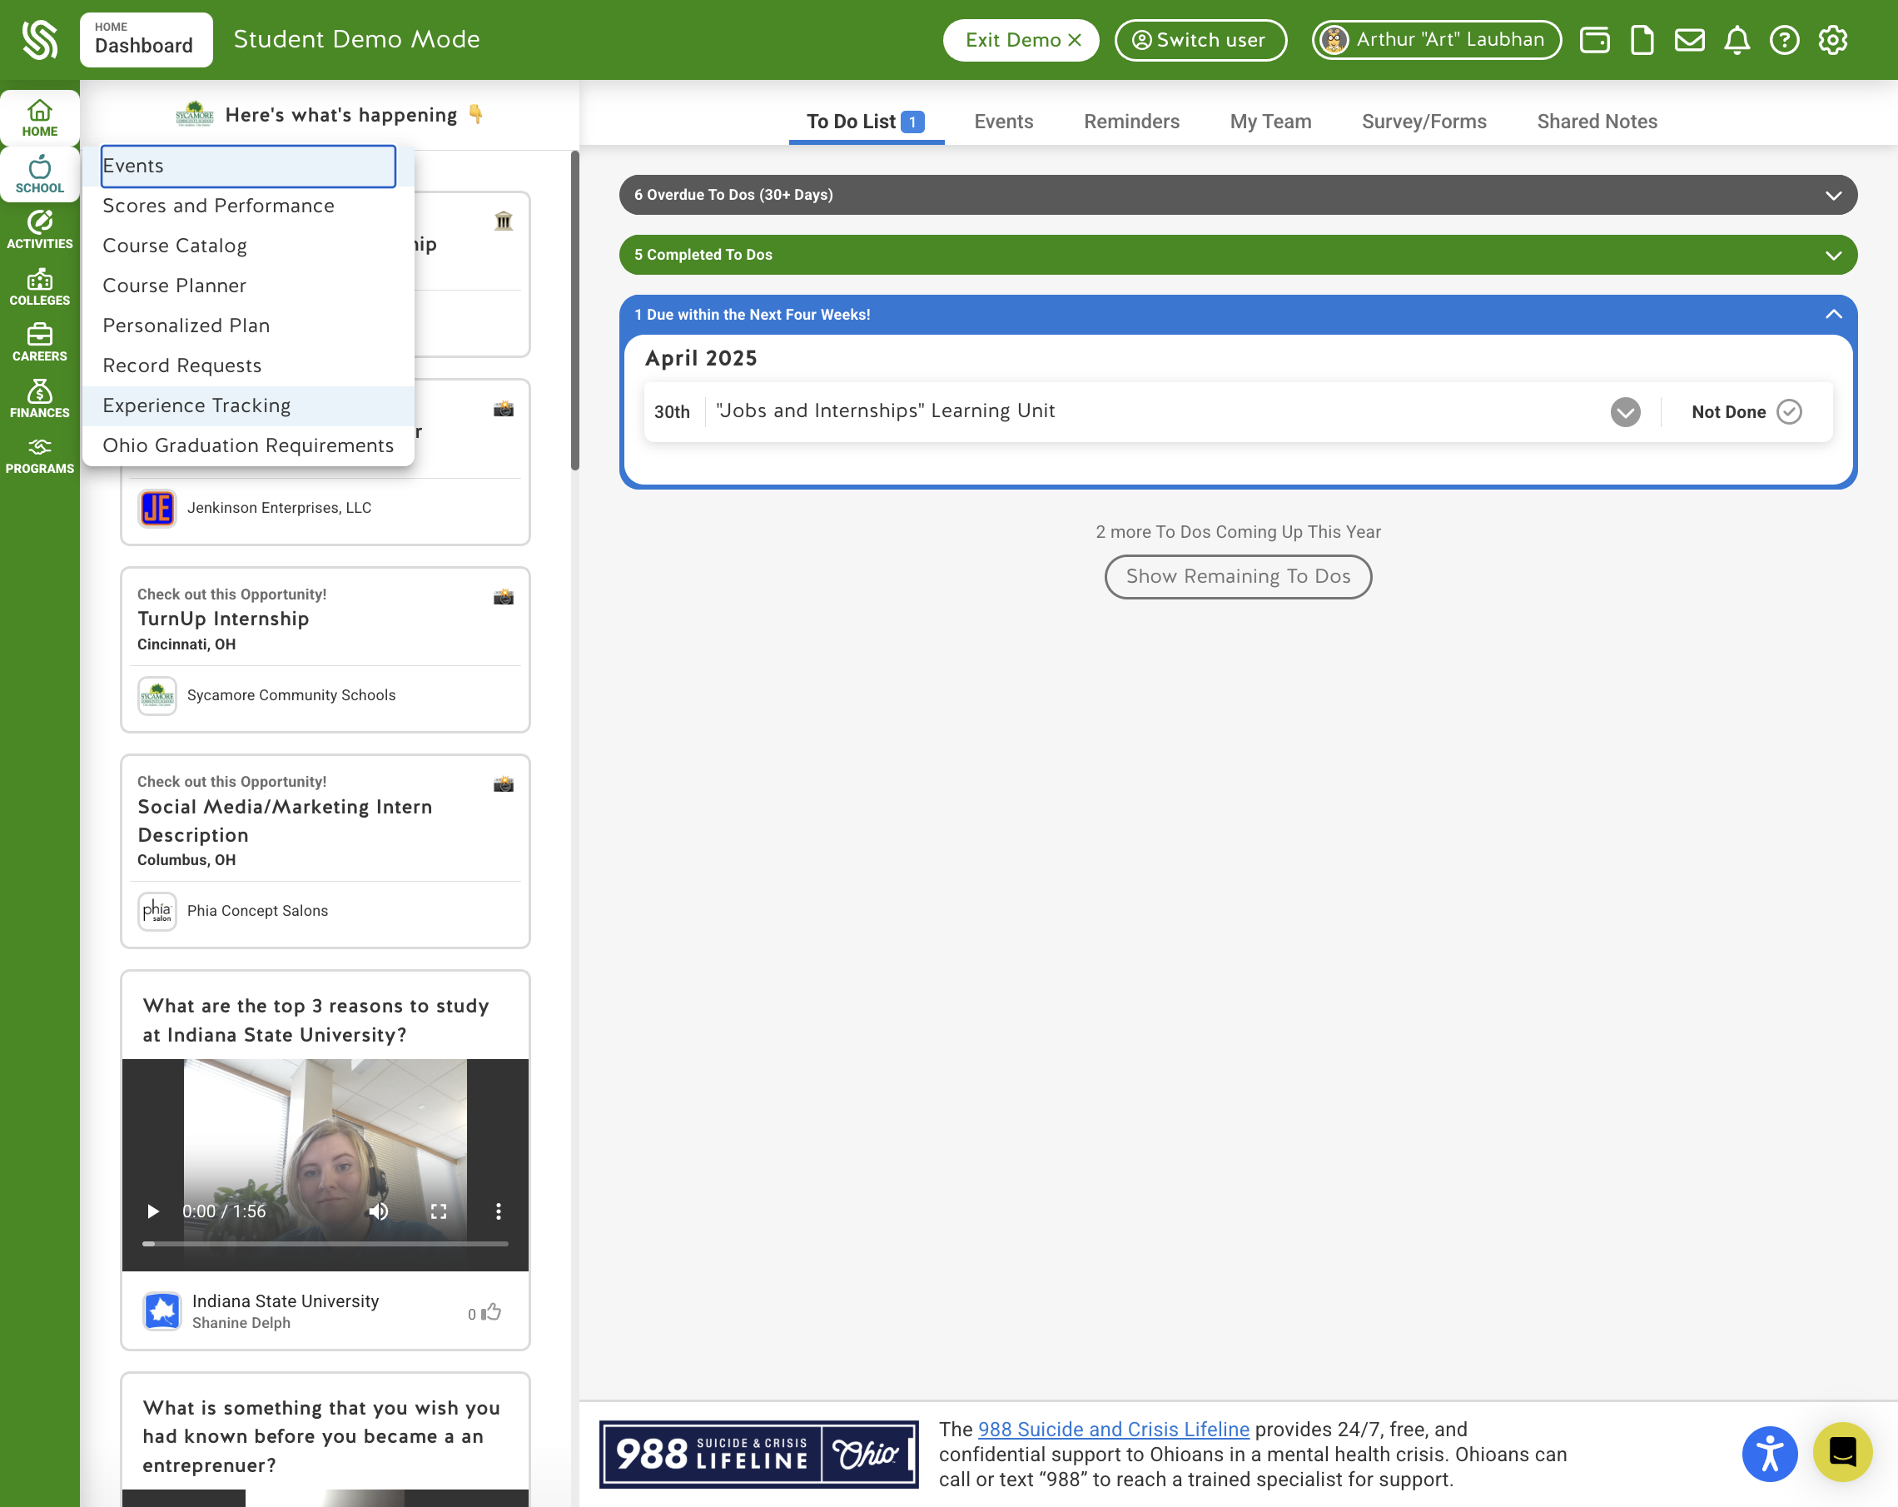Open the mail messages icon
Viewport: 1898px width, 1507px height.
pos(1689,40)
